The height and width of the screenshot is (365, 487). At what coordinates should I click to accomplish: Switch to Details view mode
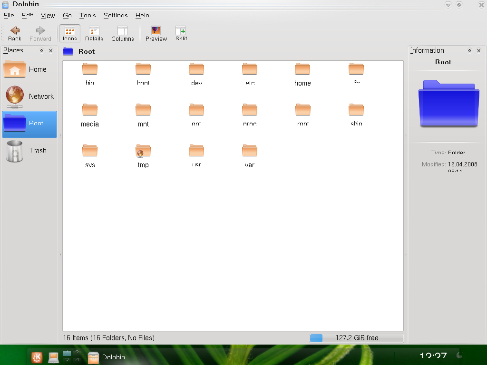tap(94, 31)
